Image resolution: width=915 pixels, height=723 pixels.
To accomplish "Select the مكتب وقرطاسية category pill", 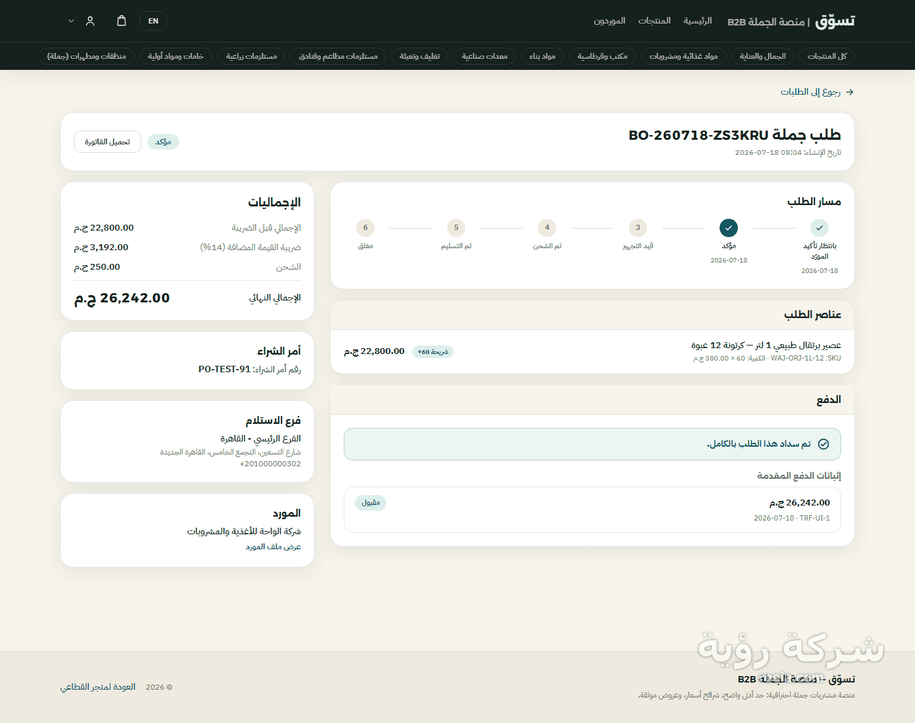I will (603, 56).
